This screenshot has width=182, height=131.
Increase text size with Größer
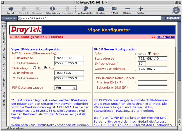[x=141, y=10]
